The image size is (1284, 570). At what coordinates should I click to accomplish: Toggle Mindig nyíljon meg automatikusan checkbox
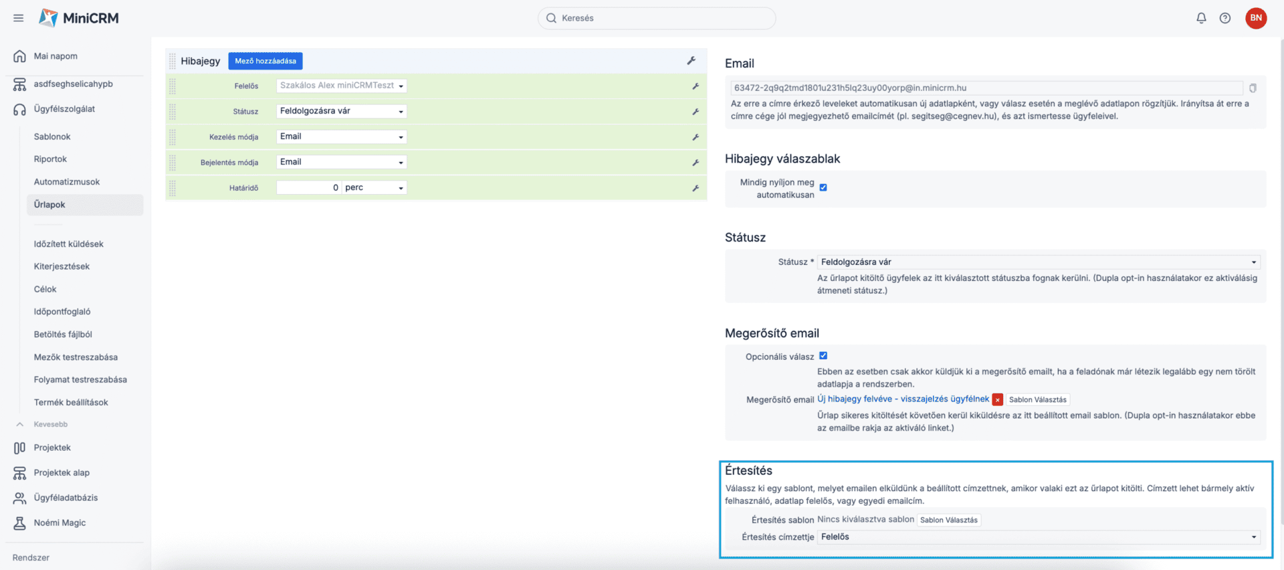coord(823,188)
